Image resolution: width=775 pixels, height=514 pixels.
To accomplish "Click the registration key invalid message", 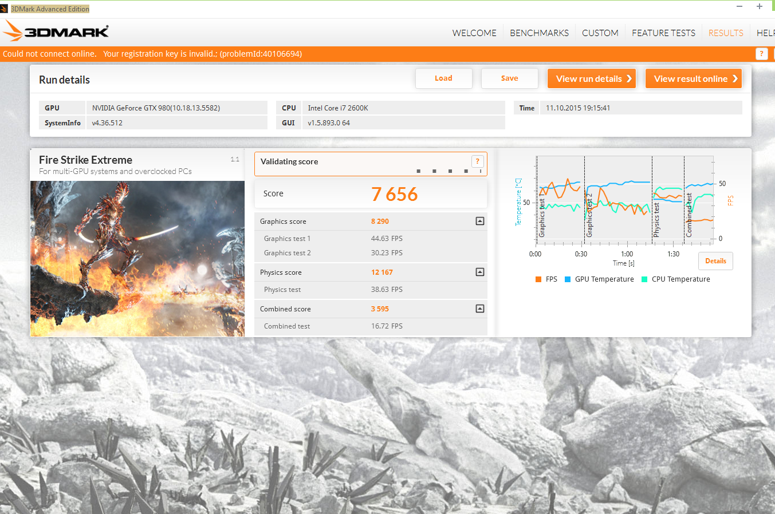I will (x=203, y=54).
